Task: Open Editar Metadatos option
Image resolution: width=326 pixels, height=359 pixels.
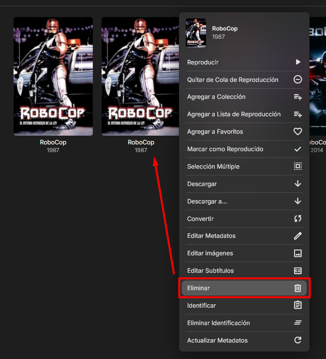Action: (x=244, y=236)
